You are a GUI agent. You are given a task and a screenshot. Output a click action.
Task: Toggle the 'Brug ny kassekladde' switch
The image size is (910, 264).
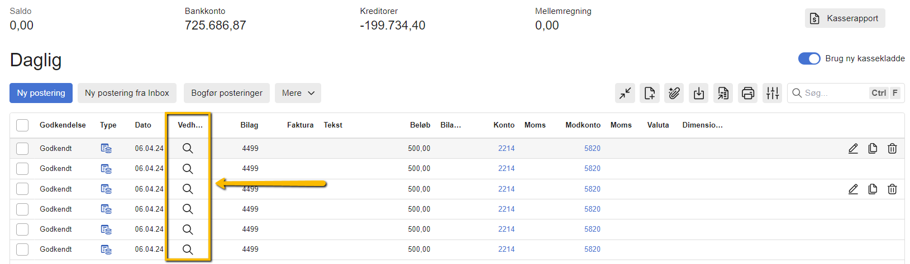coord(809,58)
